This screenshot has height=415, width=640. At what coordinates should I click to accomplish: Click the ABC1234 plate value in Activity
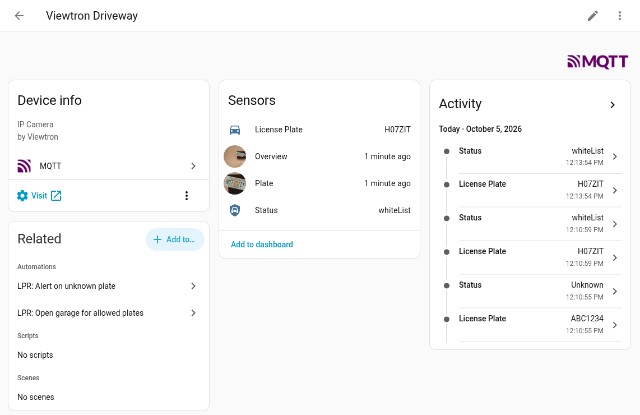click(587, 318)
